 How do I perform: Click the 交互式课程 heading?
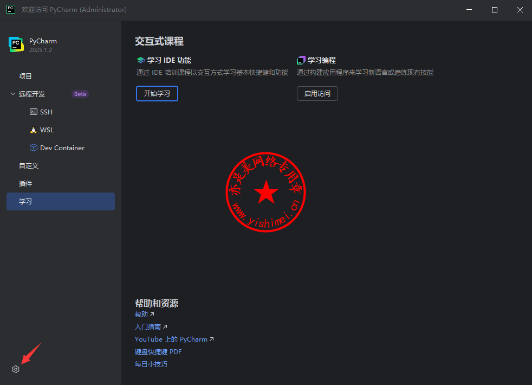159,41
